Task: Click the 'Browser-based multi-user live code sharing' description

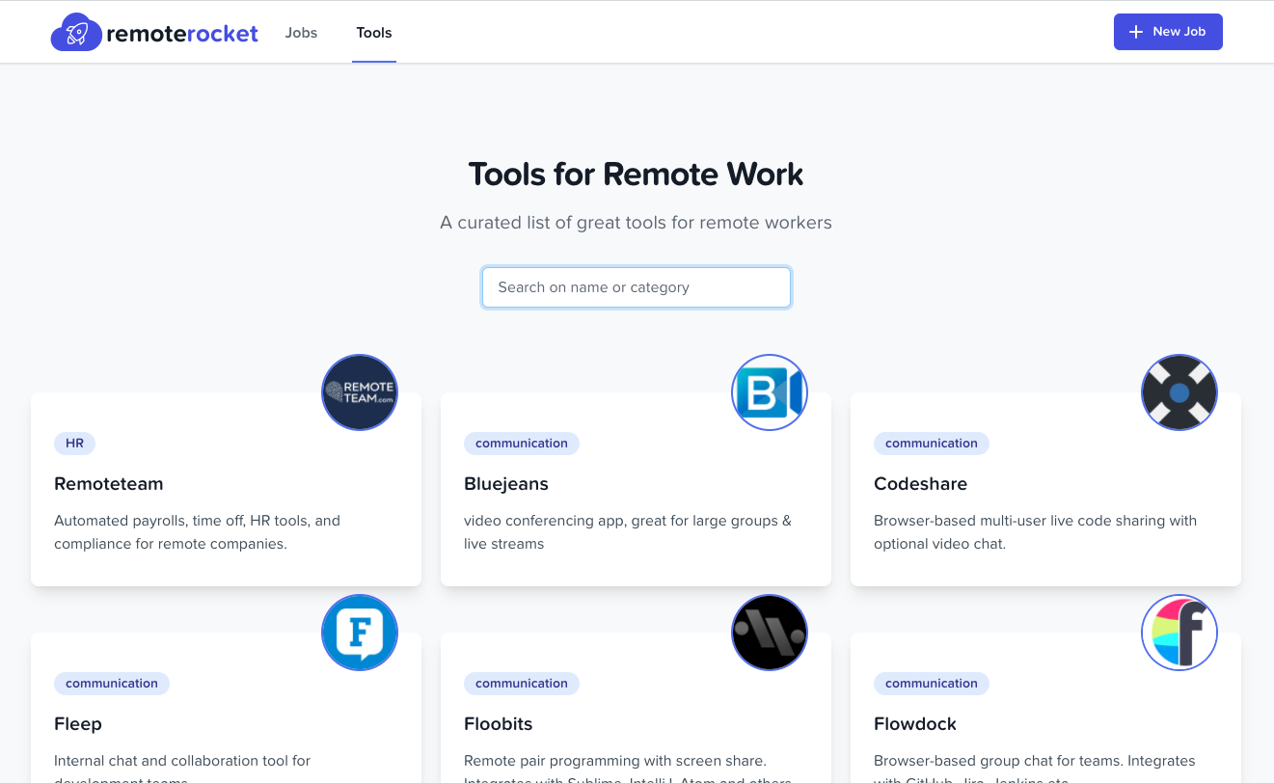Action: [1036, 532]
